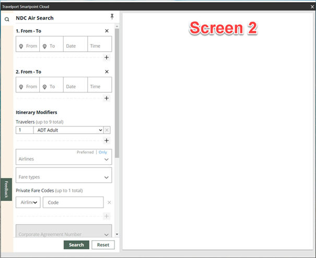This screenshot has width=316, height=258.
Task: Expand the Airlines dropdown
Action: tap(107, 159)
